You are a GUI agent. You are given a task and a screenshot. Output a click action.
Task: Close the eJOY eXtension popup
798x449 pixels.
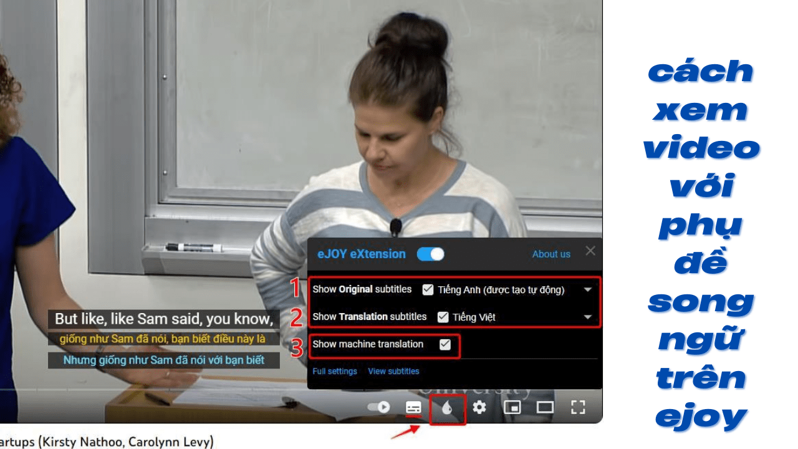click(590, 251)
